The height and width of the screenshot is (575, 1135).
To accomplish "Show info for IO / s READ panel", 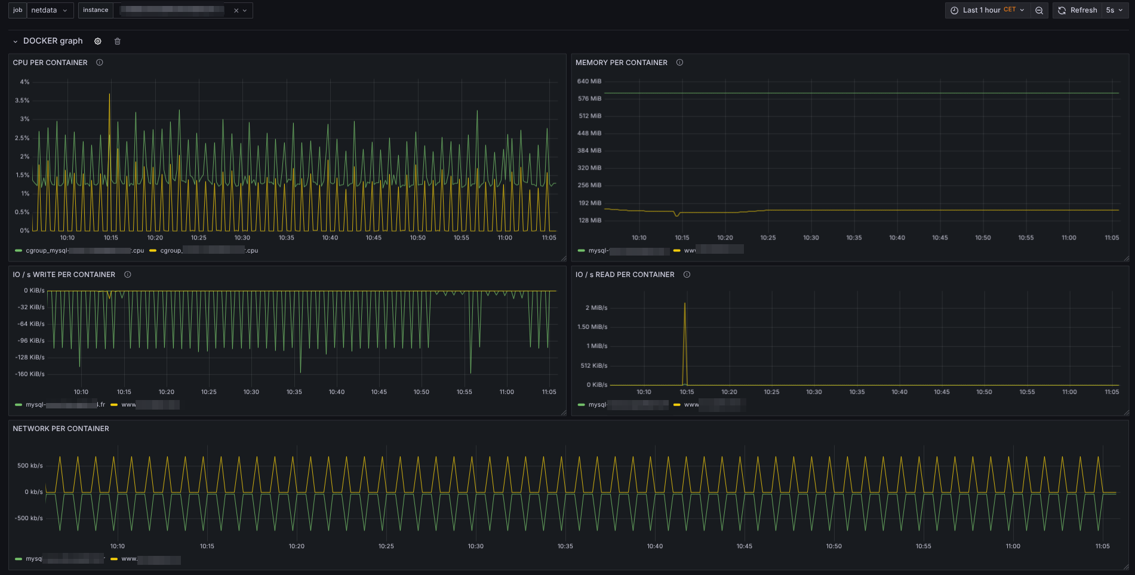I will coord(687,275).
